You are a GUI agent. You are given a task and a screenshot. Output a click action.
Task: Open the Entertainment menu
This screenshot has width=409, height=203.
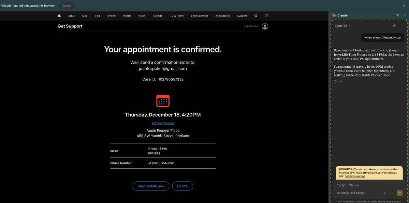pyautogui.click(x=200, y=16)
